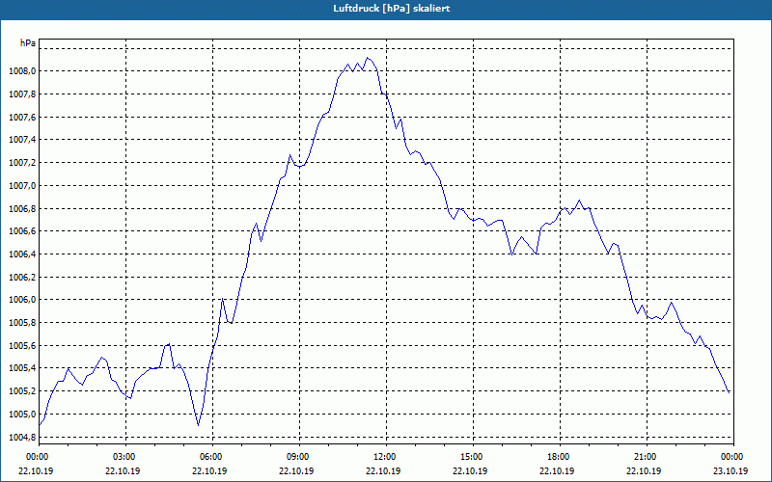772x482 pixels.
Task: Click the 1007,0 axis value
Action: (22, 185)
